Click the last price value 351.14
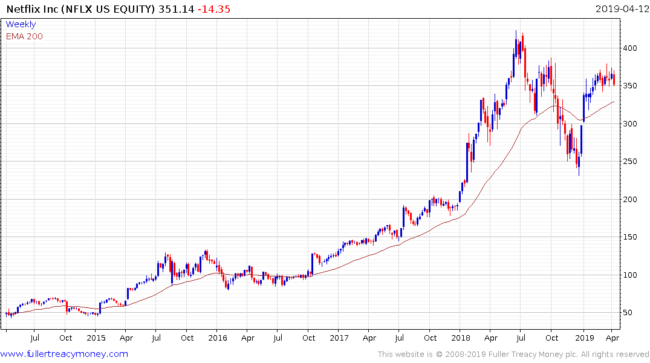650x363 pixels. (176, 9)
